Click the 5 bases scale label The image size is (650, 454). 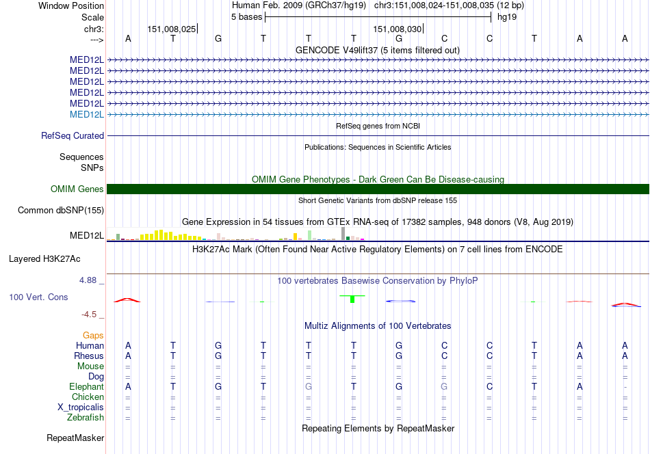coord(246,17)
